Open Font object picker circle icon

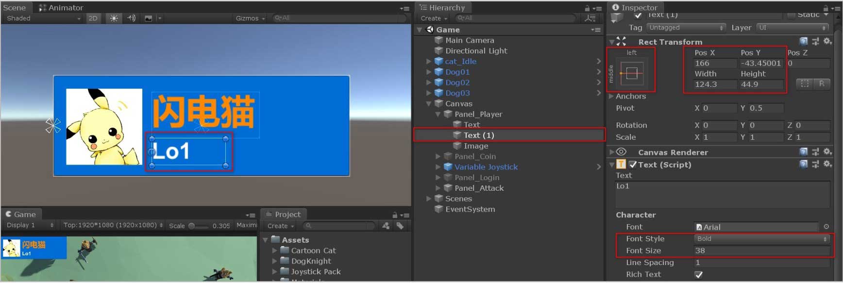pos(826,227)
